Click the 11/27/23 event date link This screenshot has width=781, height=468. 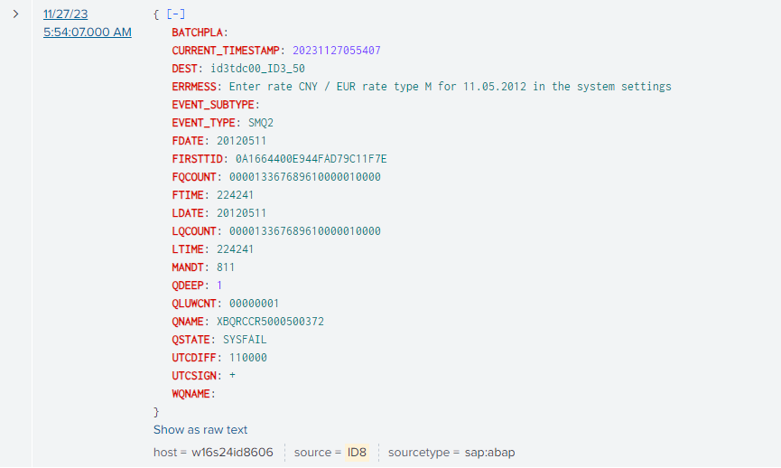(65, 14)
